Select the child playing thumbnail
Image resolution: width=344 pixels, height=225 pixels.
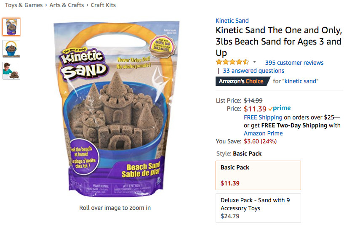(11, 70)
